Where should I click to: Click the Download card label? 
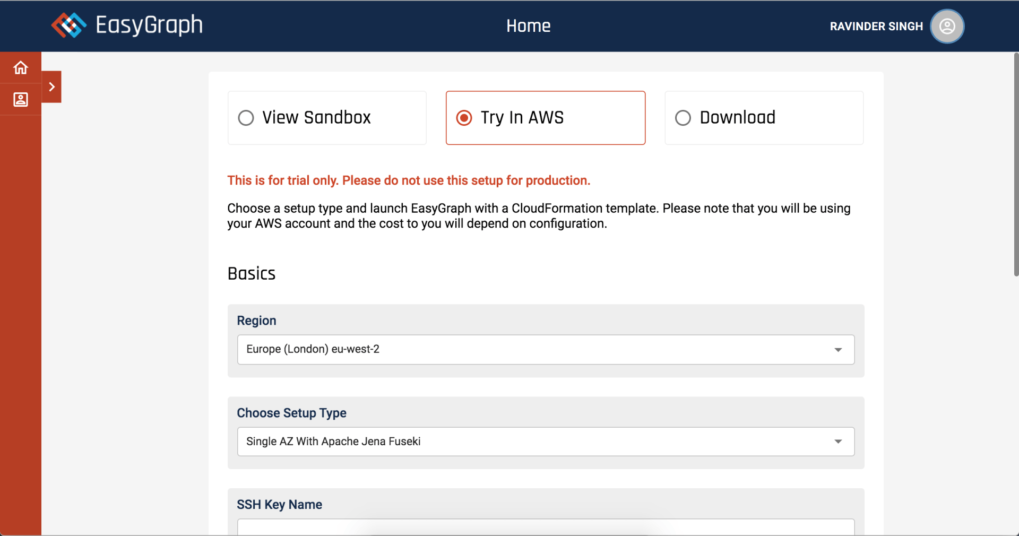738,117
